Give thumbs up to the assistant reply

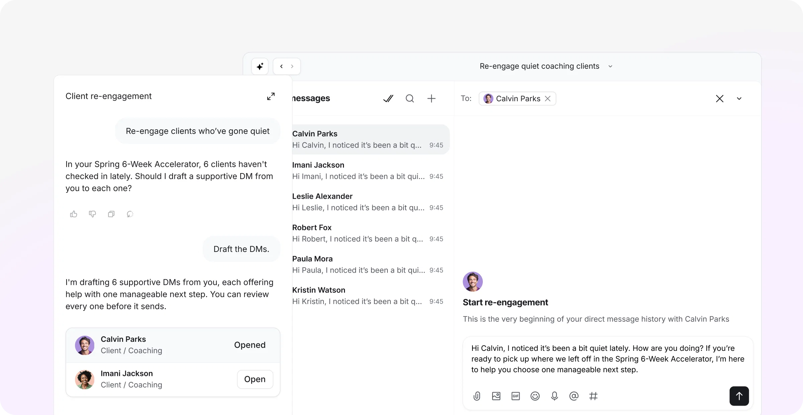(74, 214)
